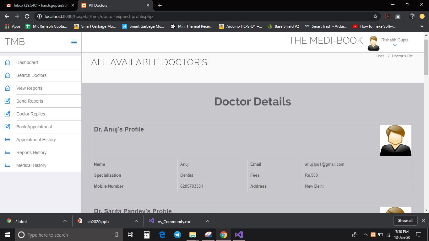Open Calculator from the taskbar
The height and width of the screenshot is (241, 429).
[x=147, y=235]
